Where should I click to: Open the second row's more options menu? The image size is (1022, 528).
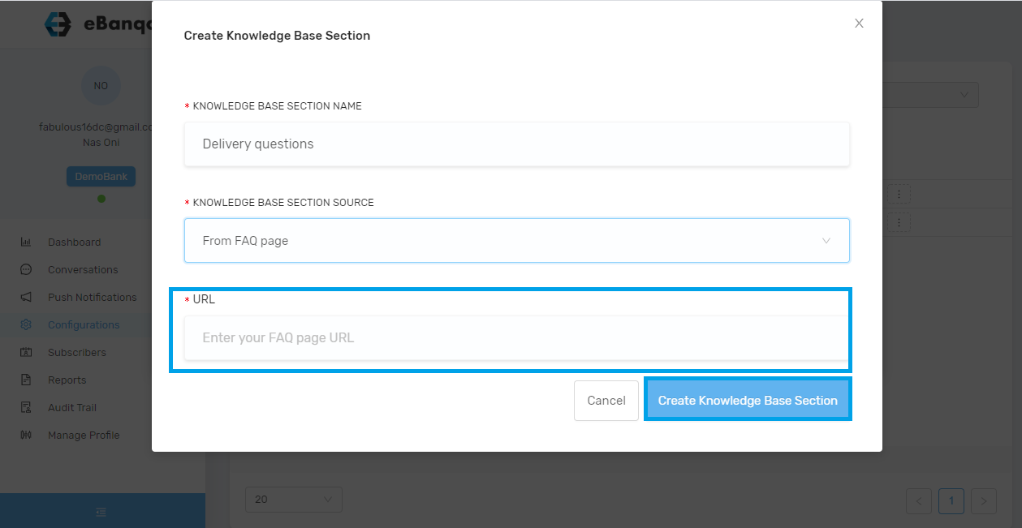(x=899, y=222)
